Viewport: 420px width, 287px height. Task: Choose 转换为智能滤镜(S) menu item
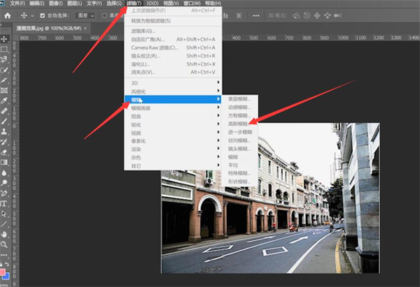pyautogui.click(x=173, y=21)
